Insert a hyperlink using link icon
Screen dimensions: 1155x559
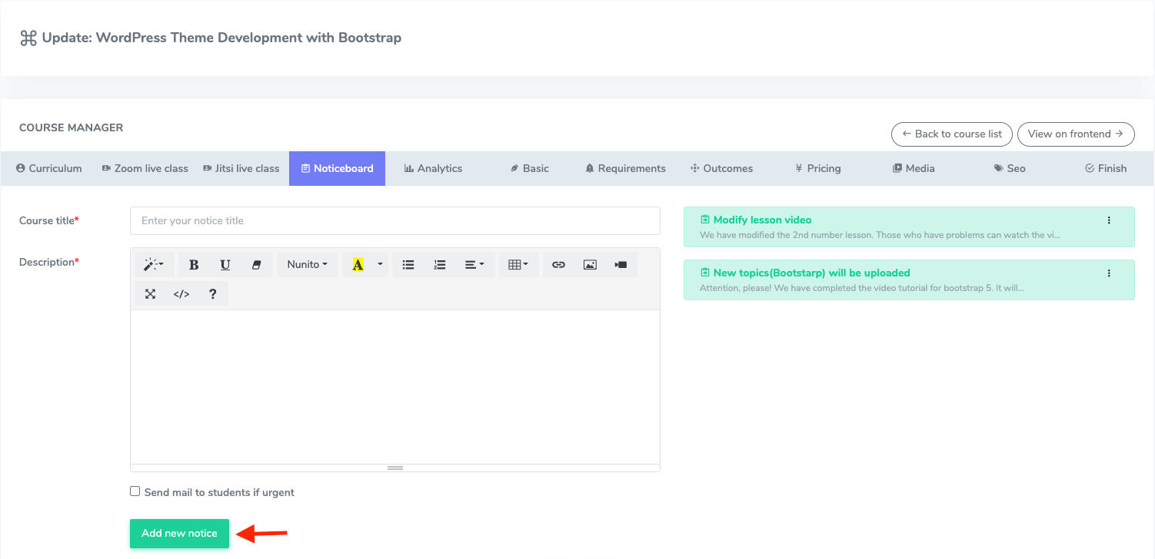559,265
